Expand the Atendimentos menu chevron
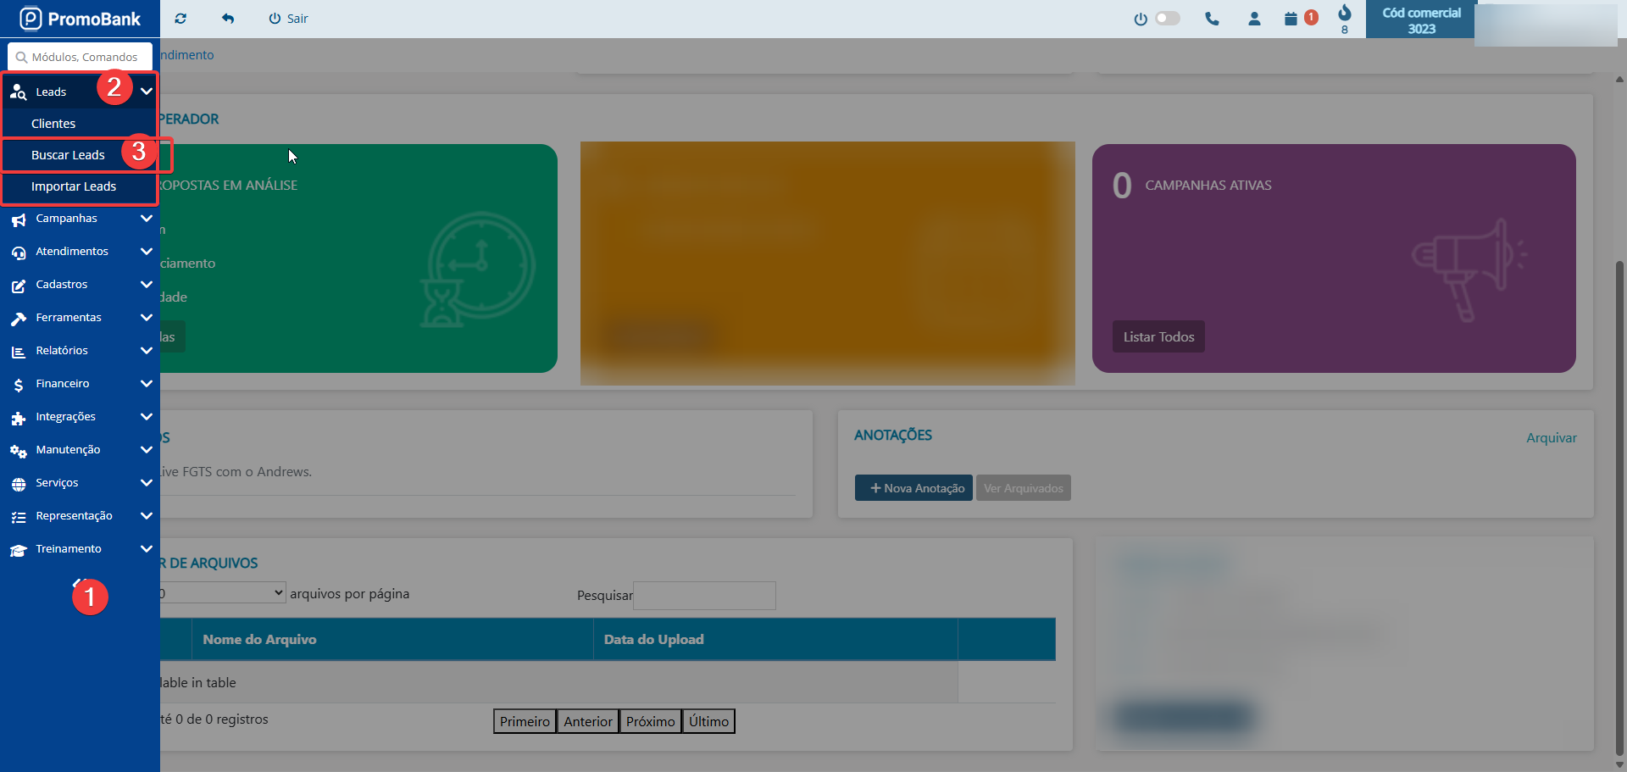The width and height of the screenshot is (1627, 772). (146, 252)
